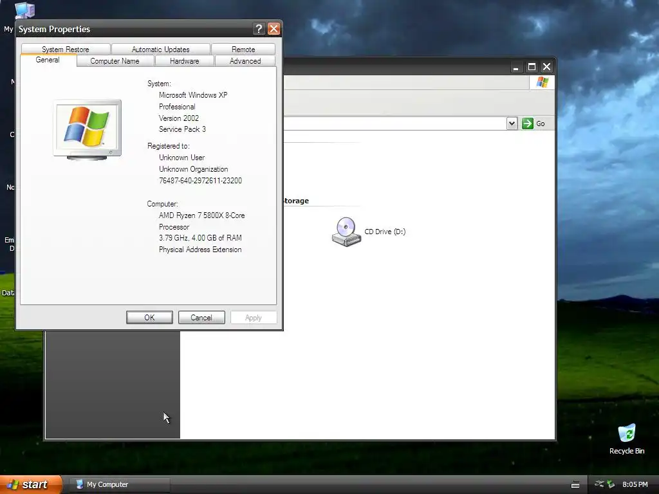The width and height of the screenshot is (659, 494).
Task: Click the Windows XP logo monitor image
Action: pyautogui.click(x=88, y=130)
